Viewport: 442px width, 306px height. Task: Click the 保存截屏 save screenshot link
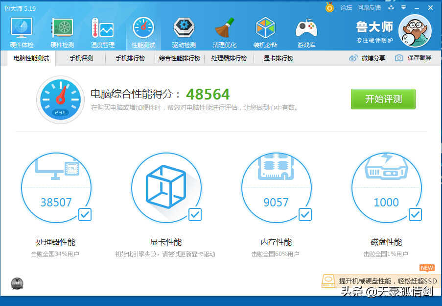point(419,58)
